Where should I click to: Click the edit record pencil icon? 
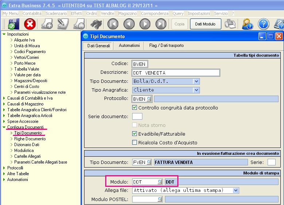tap(63, 24)
